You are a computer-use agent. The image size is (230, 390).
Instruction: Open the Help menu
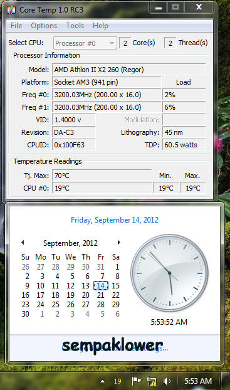pyautogui.click(x=100, y=26)
